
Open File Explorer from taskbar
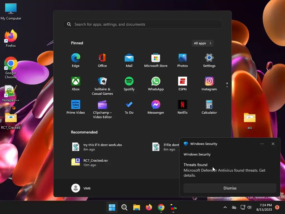[136, 207]
